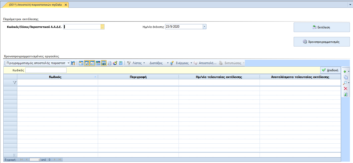Click the copy record icon in side toolbar

(346, 77)
